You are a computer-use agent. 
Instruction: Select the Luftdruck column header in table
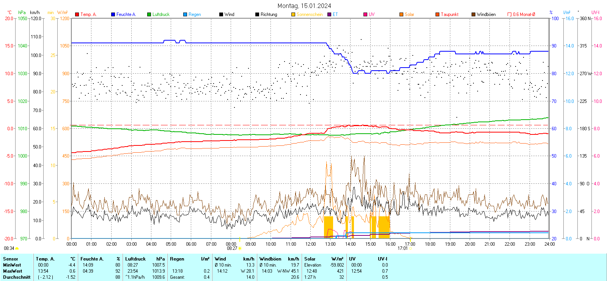(135, 259)
